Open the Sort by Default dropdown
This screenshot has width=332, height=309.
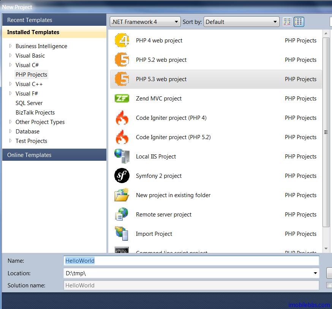point(241,22)
